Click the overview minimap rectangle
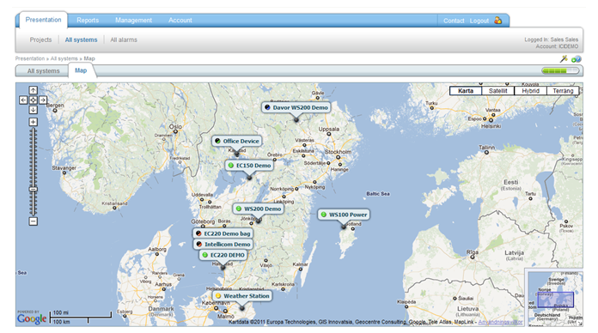The width and height of the screenshot is (598, 333). (555, 300)
